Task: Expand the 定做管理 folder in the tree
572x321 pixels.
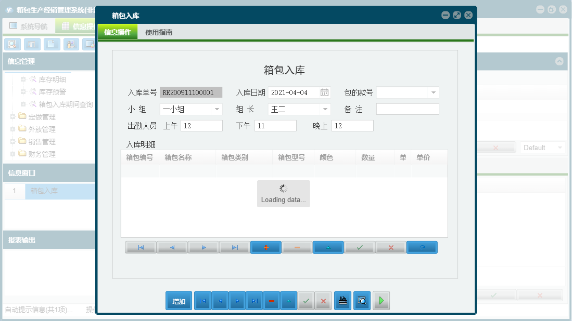Action: click(12, 116)
